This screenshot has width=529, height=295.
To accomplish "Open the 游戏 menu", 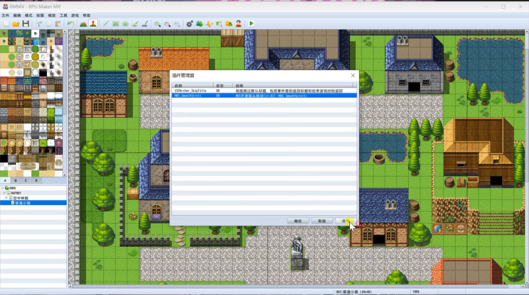I will click(75, 15).
